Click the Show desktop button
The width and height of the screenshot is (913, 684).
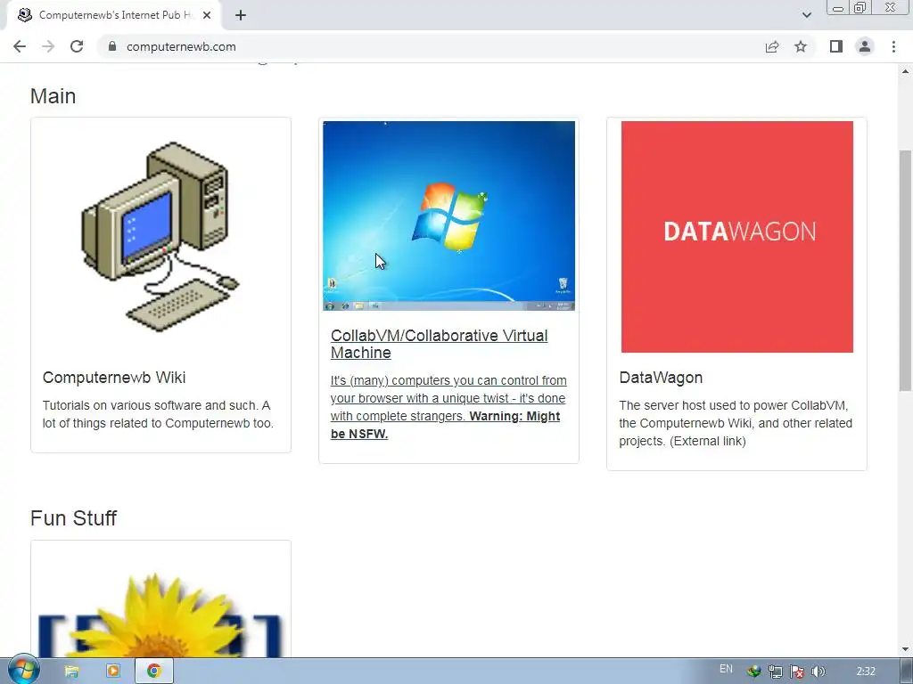(906, 672)
